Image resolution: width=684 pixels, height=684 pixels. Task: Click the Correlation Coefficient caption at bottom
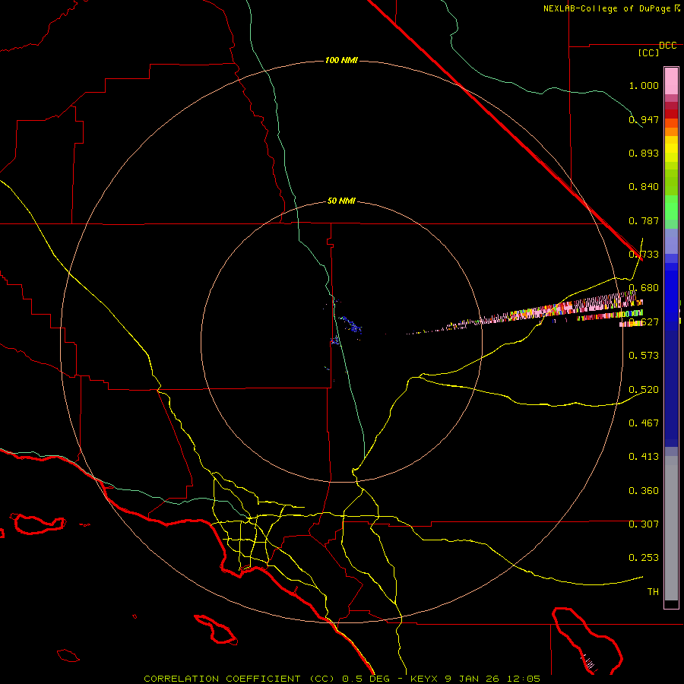[342, 679]
